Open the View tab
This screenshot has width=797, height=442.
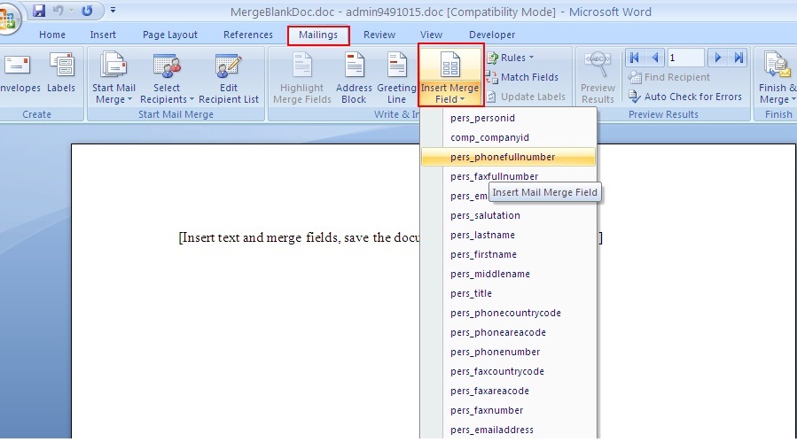click(x=431, y=35)
